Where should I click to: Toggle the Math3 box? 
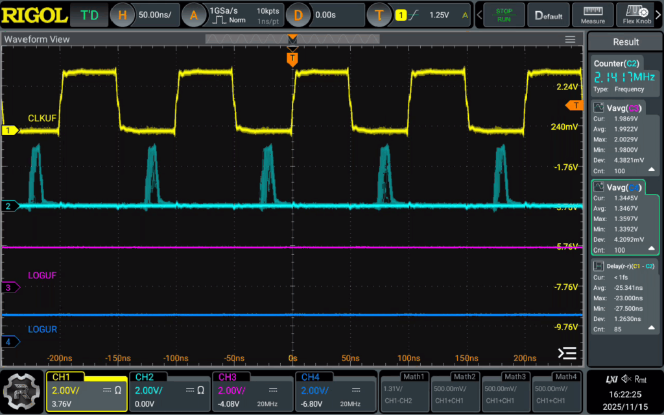coord(506,392)
